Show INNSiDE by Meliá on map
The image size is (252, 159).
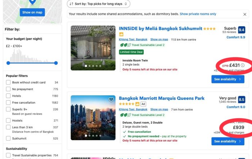point(159,39)
